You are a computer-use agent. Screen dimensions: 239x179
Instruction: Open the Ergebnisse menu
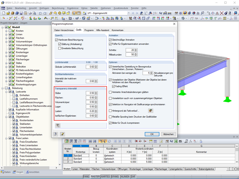coord(73,8)
